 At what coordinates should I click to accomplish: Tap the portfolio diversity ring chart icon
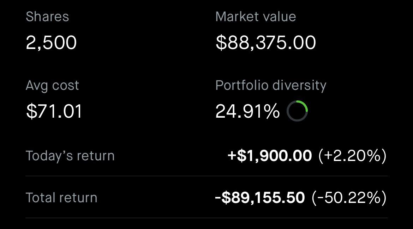coord(297,111)
